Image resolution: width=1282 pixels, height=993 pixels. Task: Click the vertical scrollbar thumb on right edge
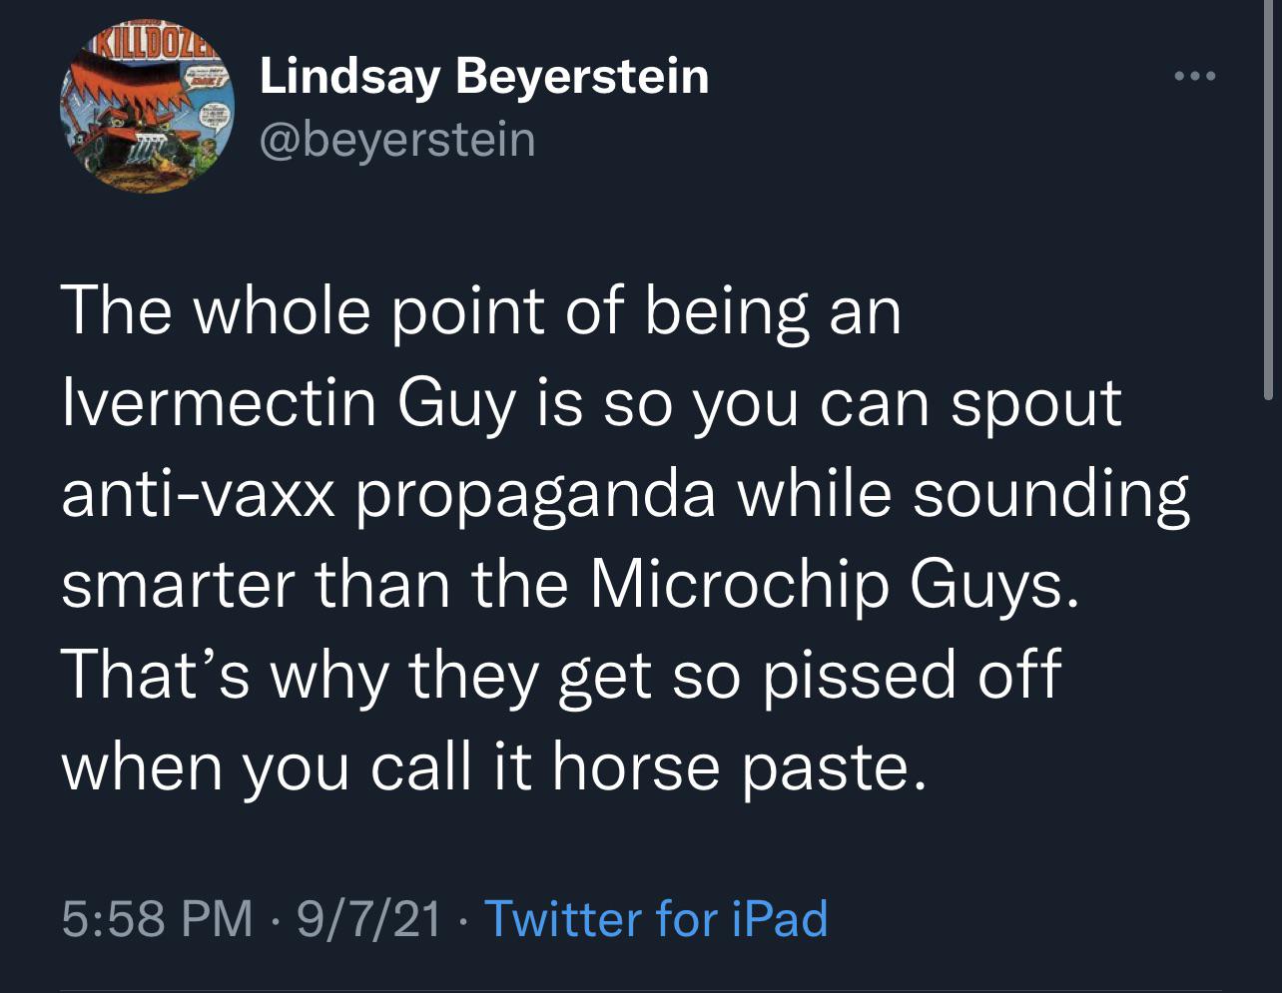(x=1268, y=200)
